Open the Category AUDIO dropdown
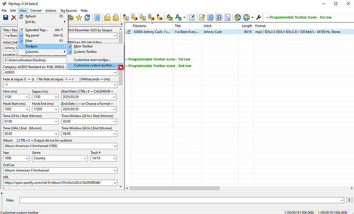The width and height of the screenshot is (354, 214). point(115,72)
